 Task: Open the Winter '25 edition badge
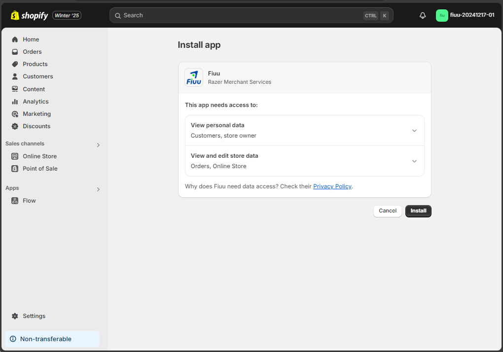coord(67,15)
